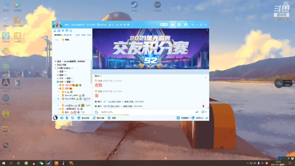Open your user avatar in the bottom bar
The height and width of the screenshot is (166, 295).
pos(55,118)
